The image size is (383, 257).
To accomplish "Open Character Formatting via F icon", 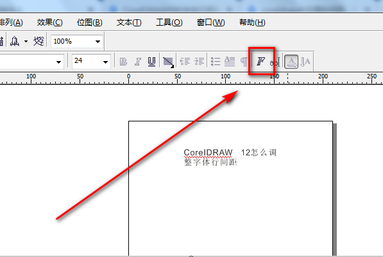I will 260,61.
